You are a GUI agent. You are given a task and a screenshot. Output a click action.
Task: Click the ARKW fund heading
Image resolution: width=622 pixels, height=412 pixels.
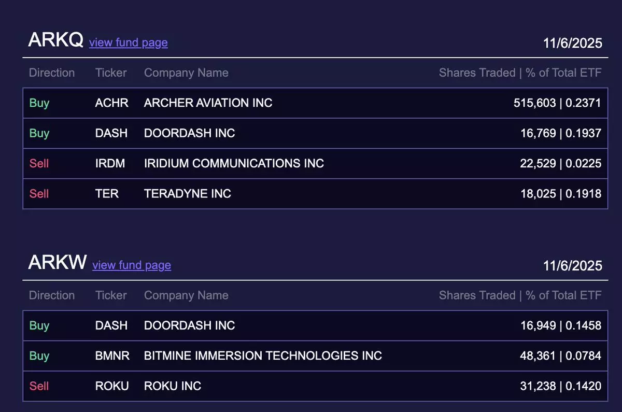coord(57,263)
